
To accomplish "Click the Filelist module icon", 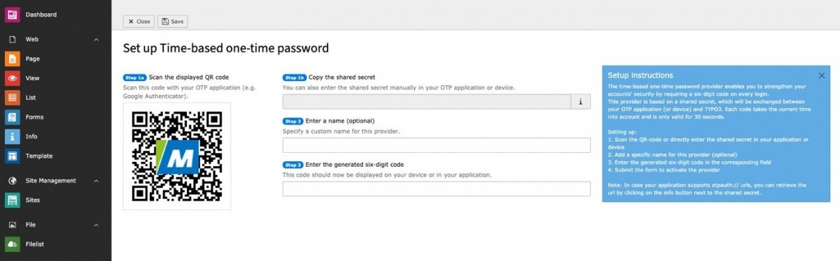I will (x=13, y=244).
